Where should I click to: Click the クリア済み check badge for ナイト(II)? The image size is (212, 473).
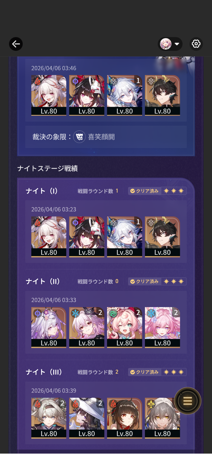pyautogui.click(x=144, y=281)
